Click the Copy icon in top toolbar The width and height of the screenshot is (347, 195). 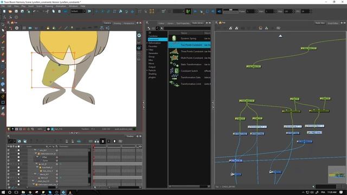(53, 11)
